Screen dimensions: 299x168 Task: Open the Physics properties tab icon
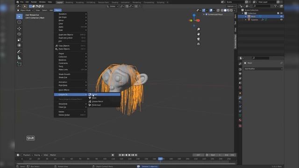point(240,107)
